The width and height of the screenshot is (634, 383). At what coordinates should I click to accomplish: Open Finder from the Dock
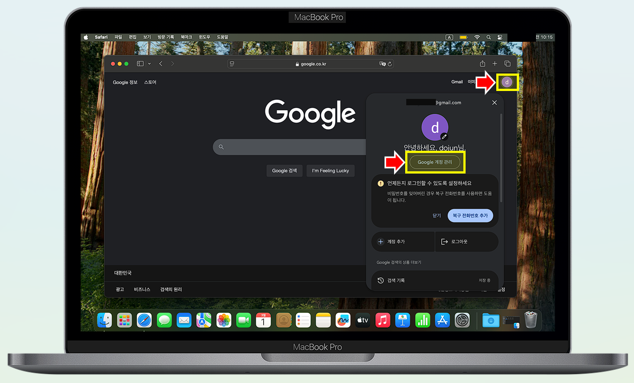(x=104, y=321)
